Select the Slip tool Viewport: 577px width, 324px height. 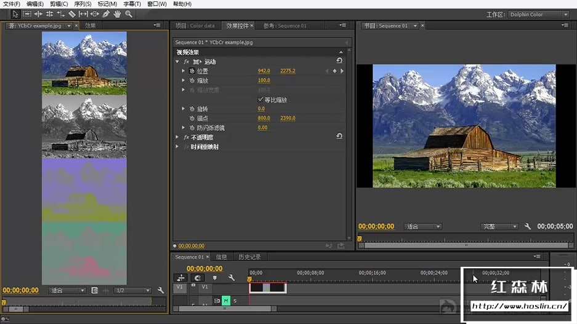point(84,14)
